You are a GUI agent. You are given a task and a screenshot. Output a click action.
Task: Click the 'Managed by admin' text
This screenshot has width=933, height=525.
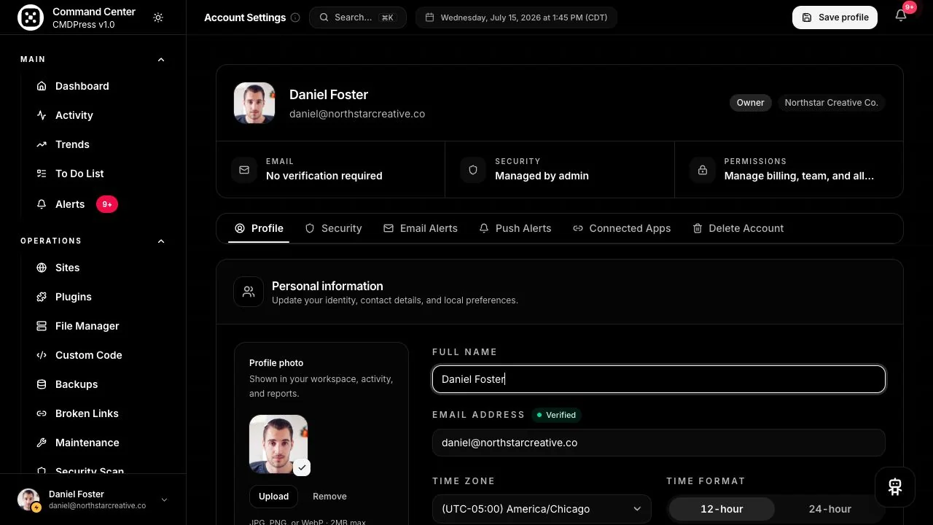tap(542, 176)
